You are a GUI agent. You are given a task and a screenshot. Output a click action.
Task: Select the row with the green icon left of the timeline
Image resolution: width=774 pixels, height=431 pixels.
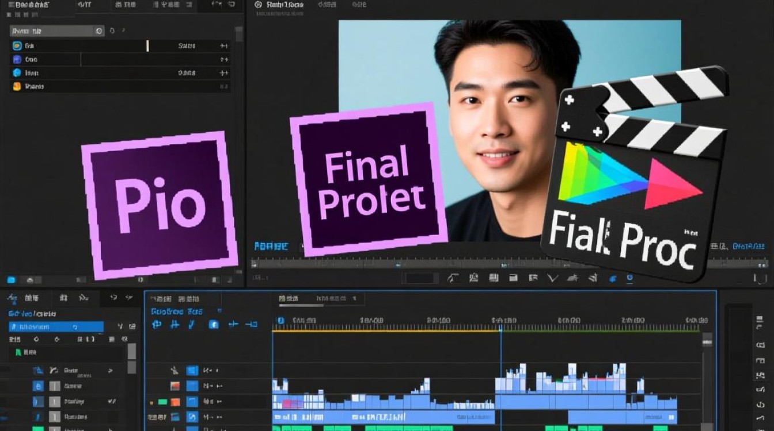(x=66, y=352)
